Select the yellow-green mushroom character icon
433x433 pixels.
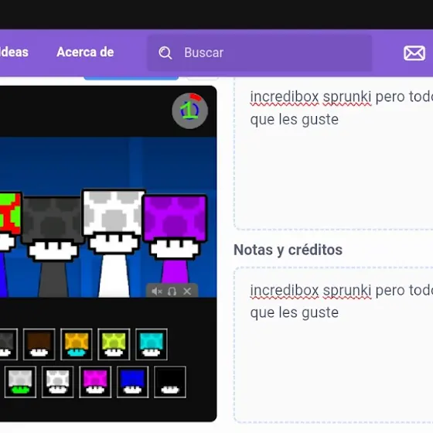(114, 344)
